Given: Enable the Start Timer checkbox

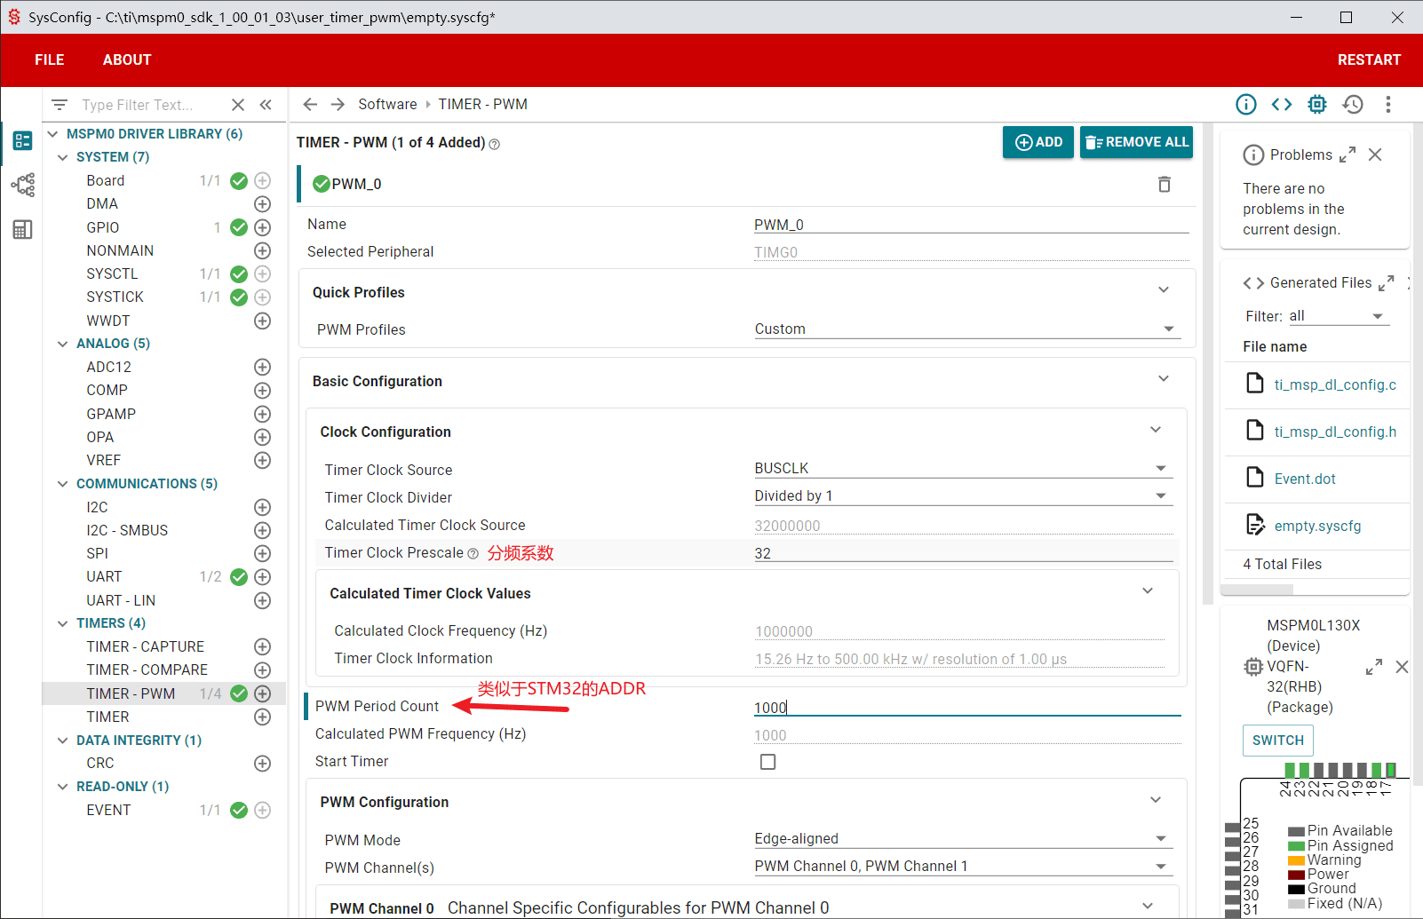Looking at the screenshot, I should (x=767, y=762).
